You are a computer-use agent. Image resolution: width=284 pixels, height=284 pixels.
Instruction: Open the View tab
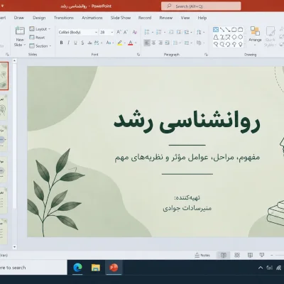[185, 18]
